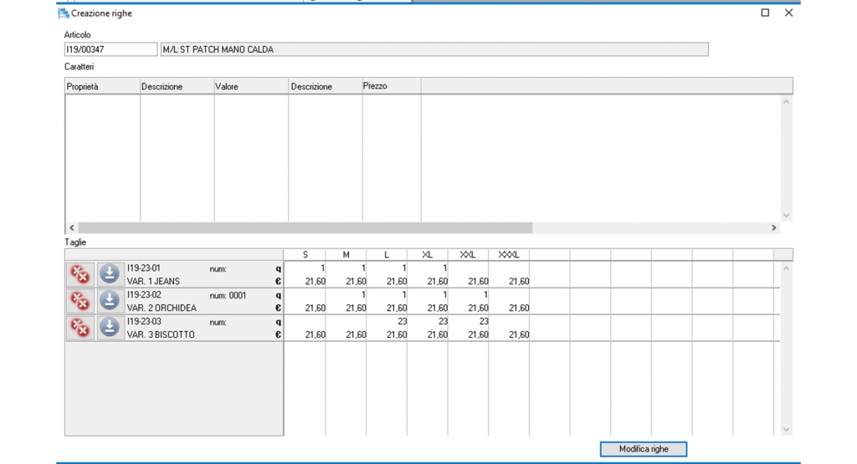Image resolution: width=857 pixels, height=464 pixels.
Task: Select the VAR. 2 ORCHIDEA label
Action: click(162, 308)
